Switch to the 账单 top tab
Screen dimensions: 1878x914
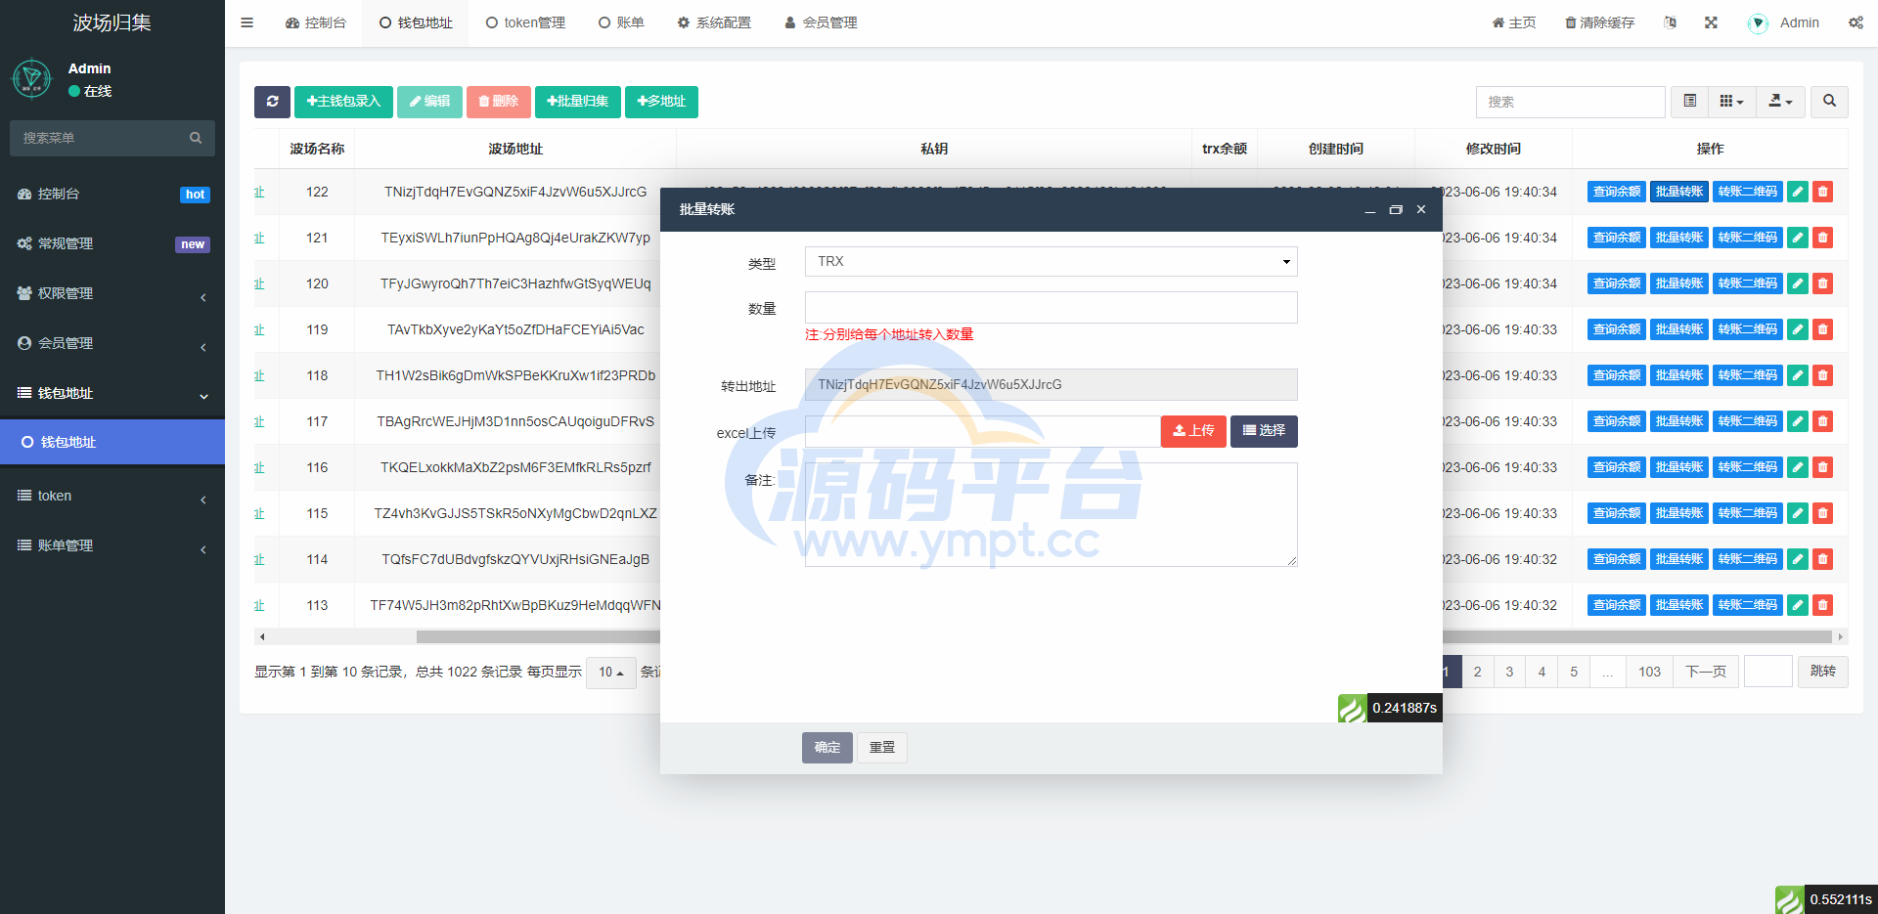point(621,22)
